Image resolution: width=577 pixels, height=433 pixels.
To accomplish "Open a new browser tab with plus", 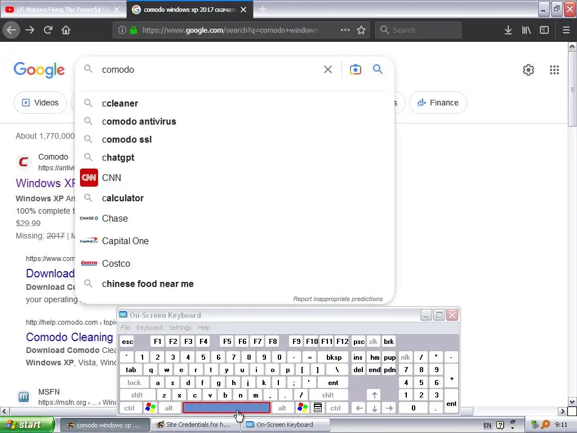I will (263, 9).
